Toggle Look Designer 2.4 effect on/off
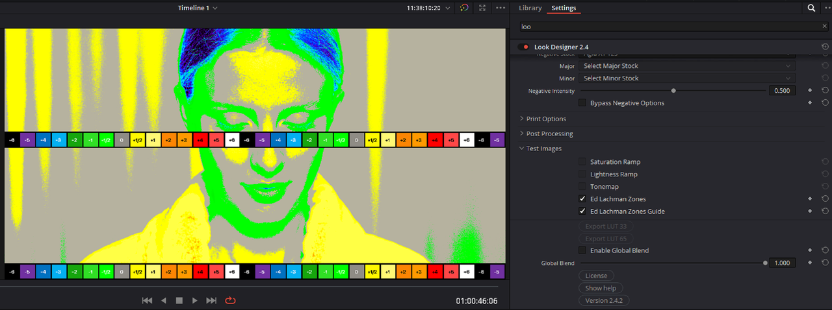832x310 pixels. pyautogui.click(x=523, y=47)
